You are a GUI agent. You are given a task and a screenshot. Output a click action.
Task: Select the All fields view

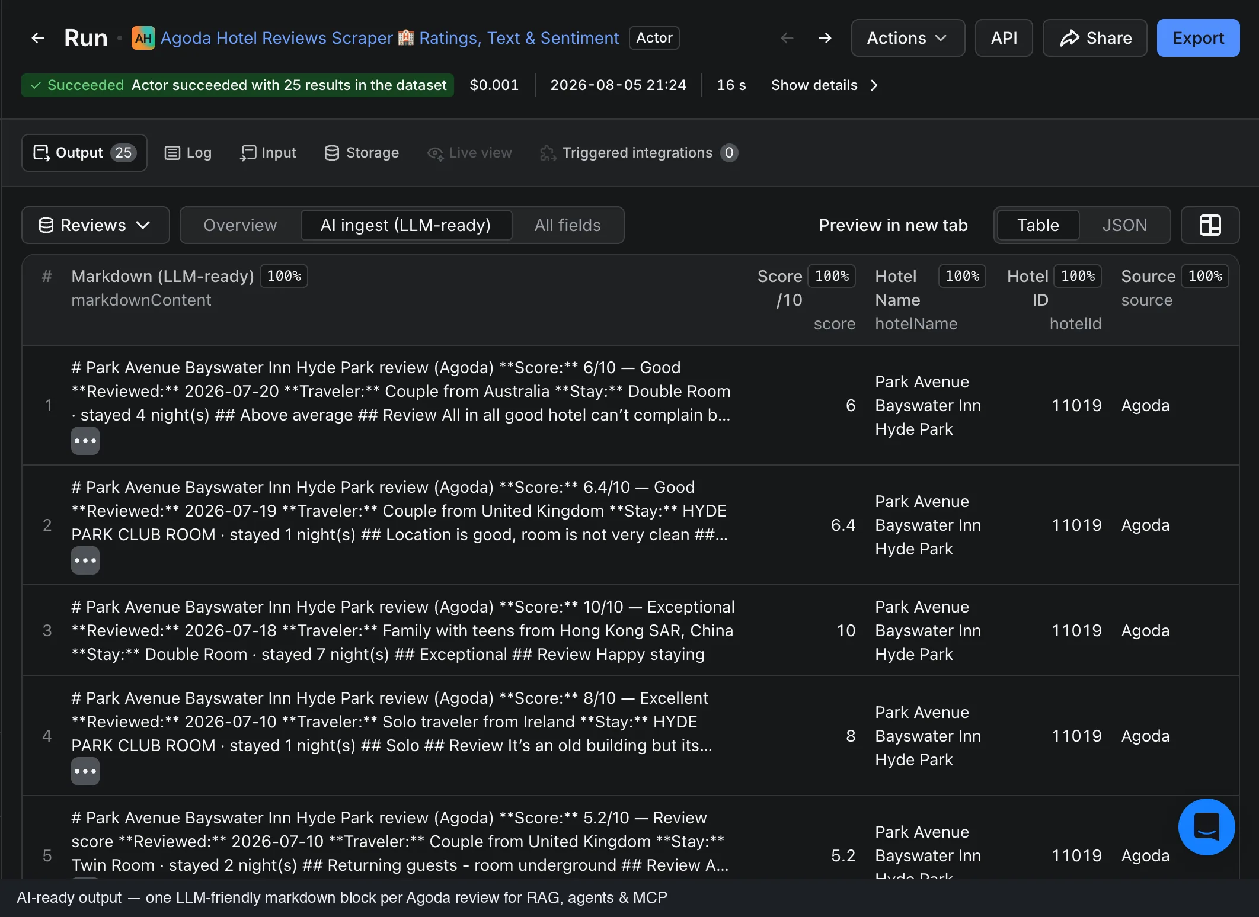[x=567, y=225]
